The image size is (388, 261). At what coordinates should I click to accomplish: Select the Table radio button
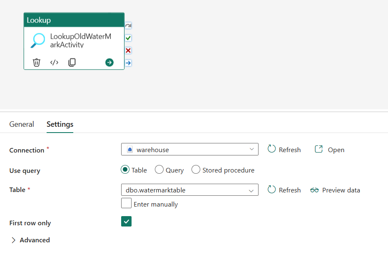tap(125, 170)
